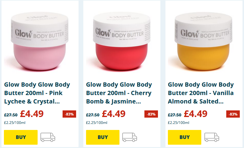The height and width of the screenshot is (148, 244).
Task: Open the pink body butter jar image
Action: tap(40, 41)
